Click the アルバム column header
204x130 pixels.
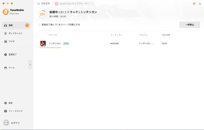(143, 35)
